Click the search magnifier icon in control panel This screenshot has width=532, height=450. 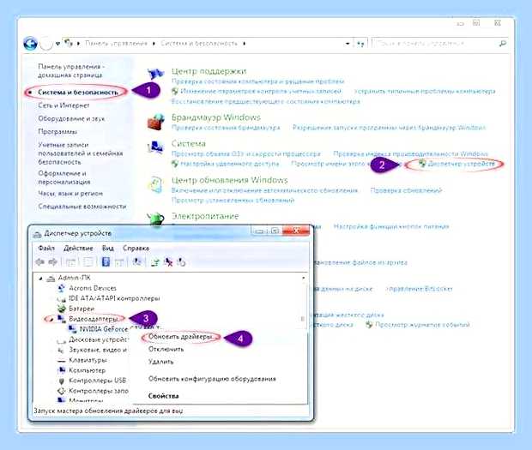pyautogui.click(x=503, y=44)
